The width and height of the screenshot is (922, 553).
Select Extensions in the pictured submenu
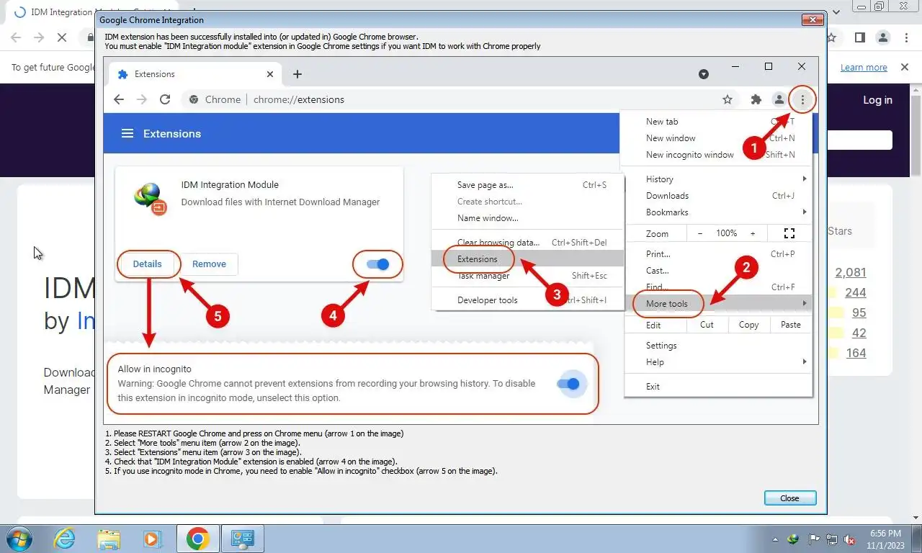tap(527, 258)
